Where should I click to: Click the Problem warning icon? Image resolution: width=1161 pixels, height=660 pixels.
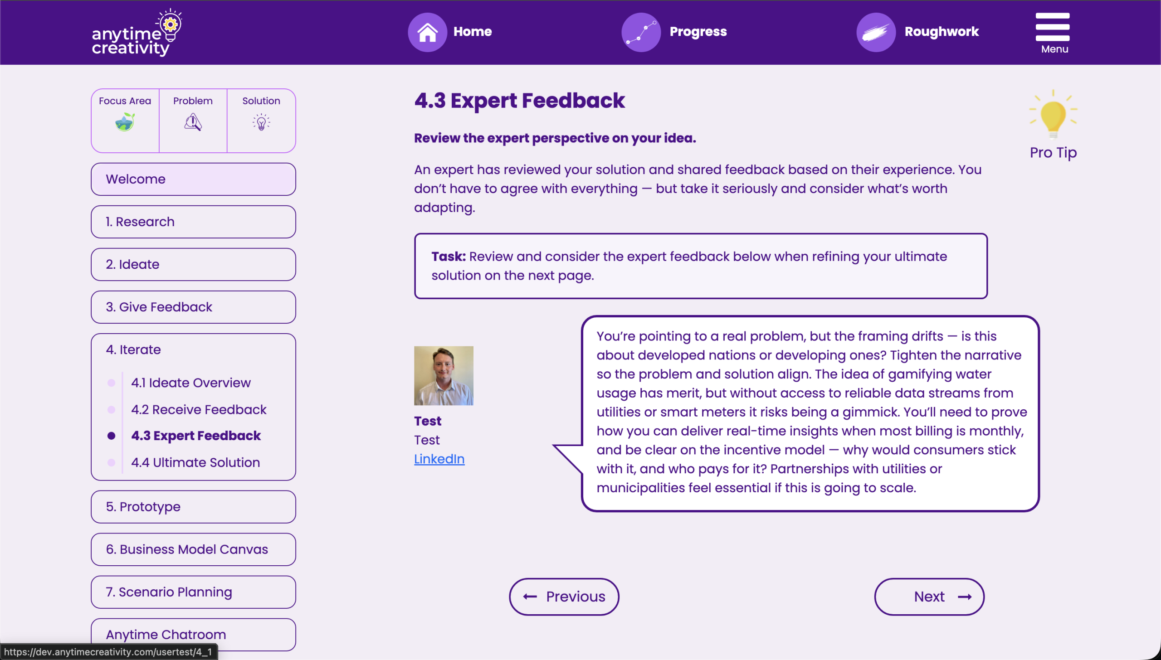[x=193, y=122]
